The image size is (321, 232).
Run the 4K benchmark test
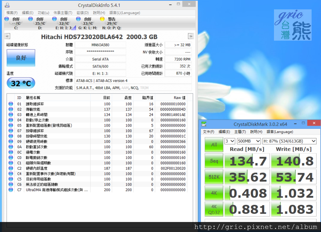pyautogui.click(x=214, y=193)
